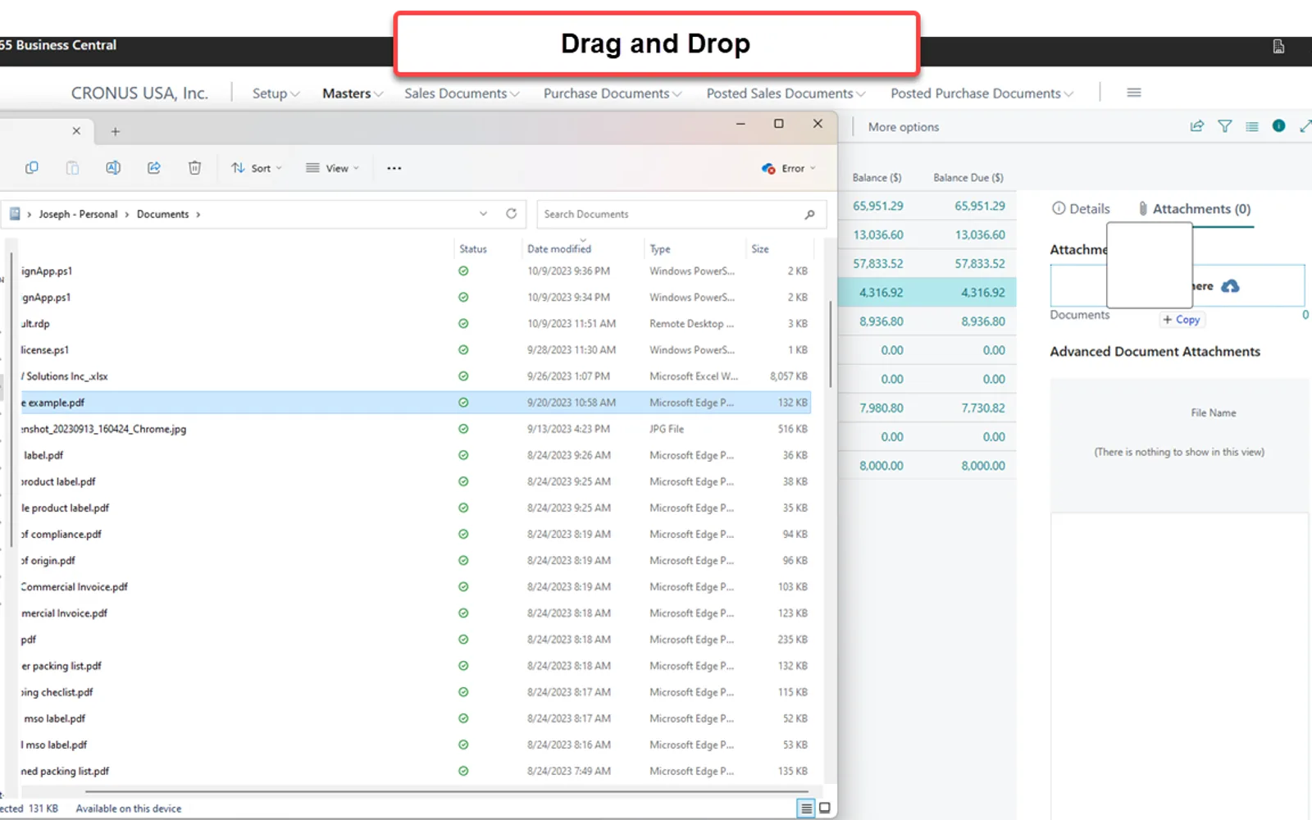Expand the Posted Sales Documents menu

pyautogui.click(x=786, y=93)
